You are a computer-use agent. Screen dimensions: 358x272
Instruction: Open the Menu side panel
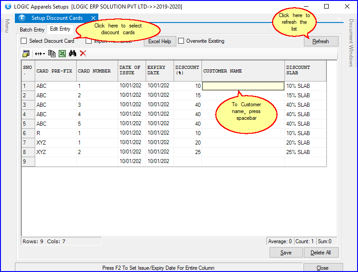(x=7, y=26)
